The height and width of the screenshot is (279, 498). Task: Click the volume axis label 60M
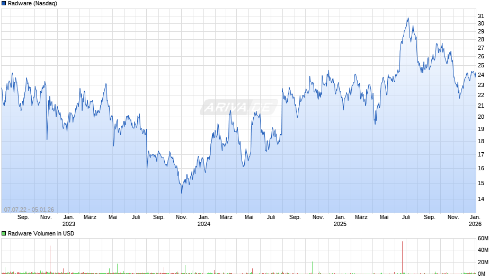coord(483,239)
